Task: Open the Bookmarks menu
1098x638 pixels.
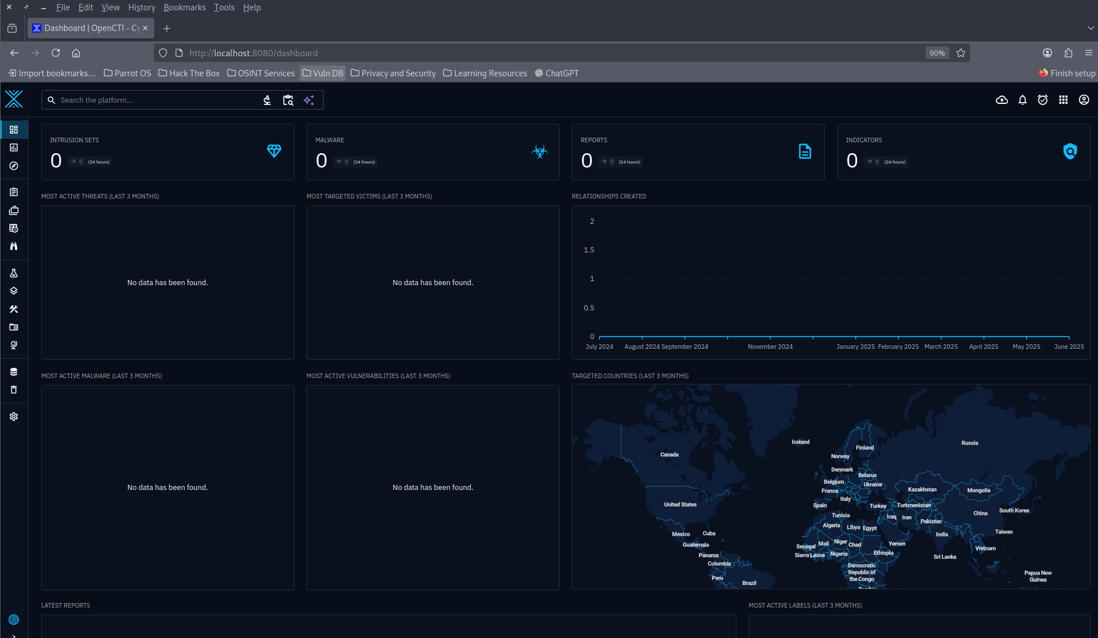Action: [184, 7]
